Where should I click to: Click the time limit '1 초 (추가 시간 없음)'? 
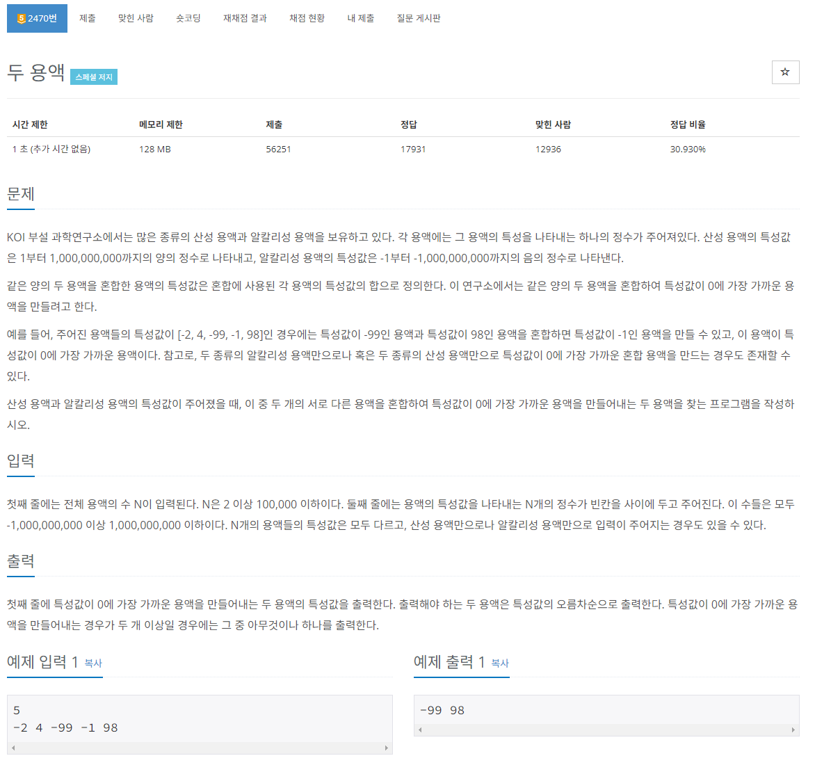[51, 149]
